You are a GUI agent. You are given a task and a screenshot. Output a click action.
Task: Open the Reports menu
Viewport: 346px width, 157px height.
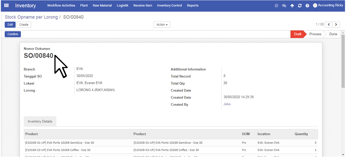coord(193,6)
